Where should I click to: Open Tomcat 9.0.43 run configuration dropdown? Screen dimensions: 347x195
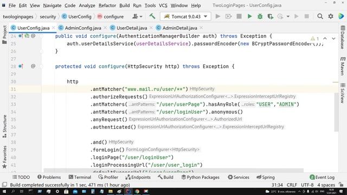pyautogui.click(x=185, y=17)
